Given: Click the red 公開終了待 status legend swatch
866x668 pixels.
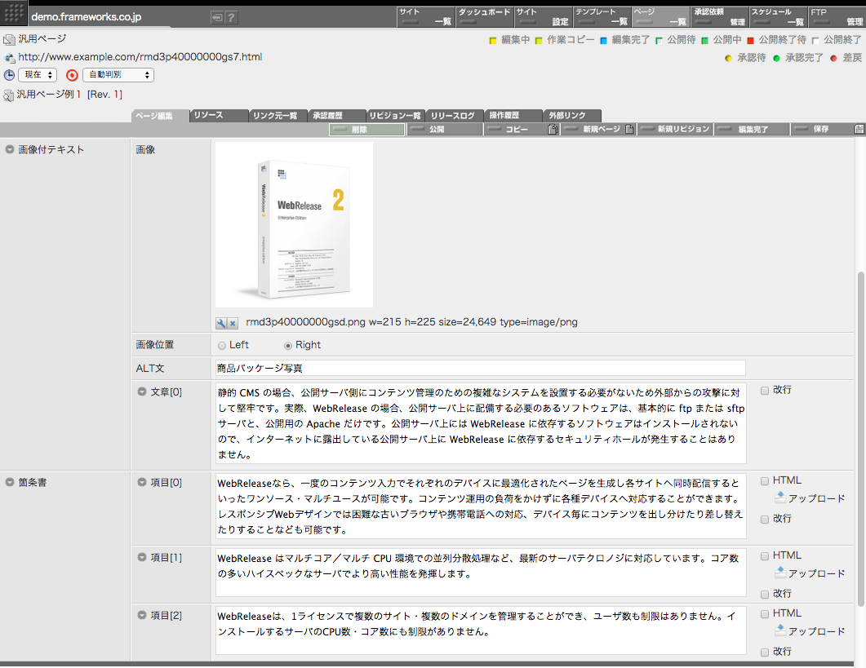Looking at the screenshot, I should coord(751,41).
